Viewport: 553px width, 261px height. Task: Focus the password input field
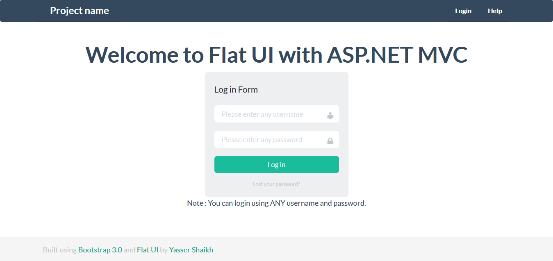pos(276,139)
